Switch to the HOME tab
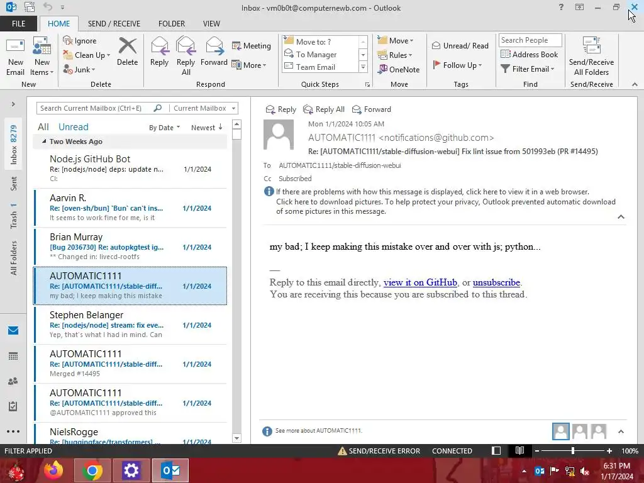 [x=58, y=24]
